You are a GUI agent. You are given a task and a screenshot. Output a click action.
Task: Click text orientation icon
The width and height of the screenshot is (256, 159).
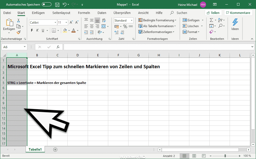click(x=100, y=32)
